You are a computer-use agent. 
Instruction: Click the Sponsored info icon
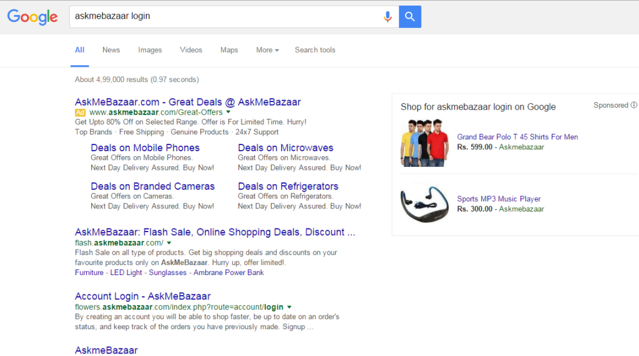[634, 105]
